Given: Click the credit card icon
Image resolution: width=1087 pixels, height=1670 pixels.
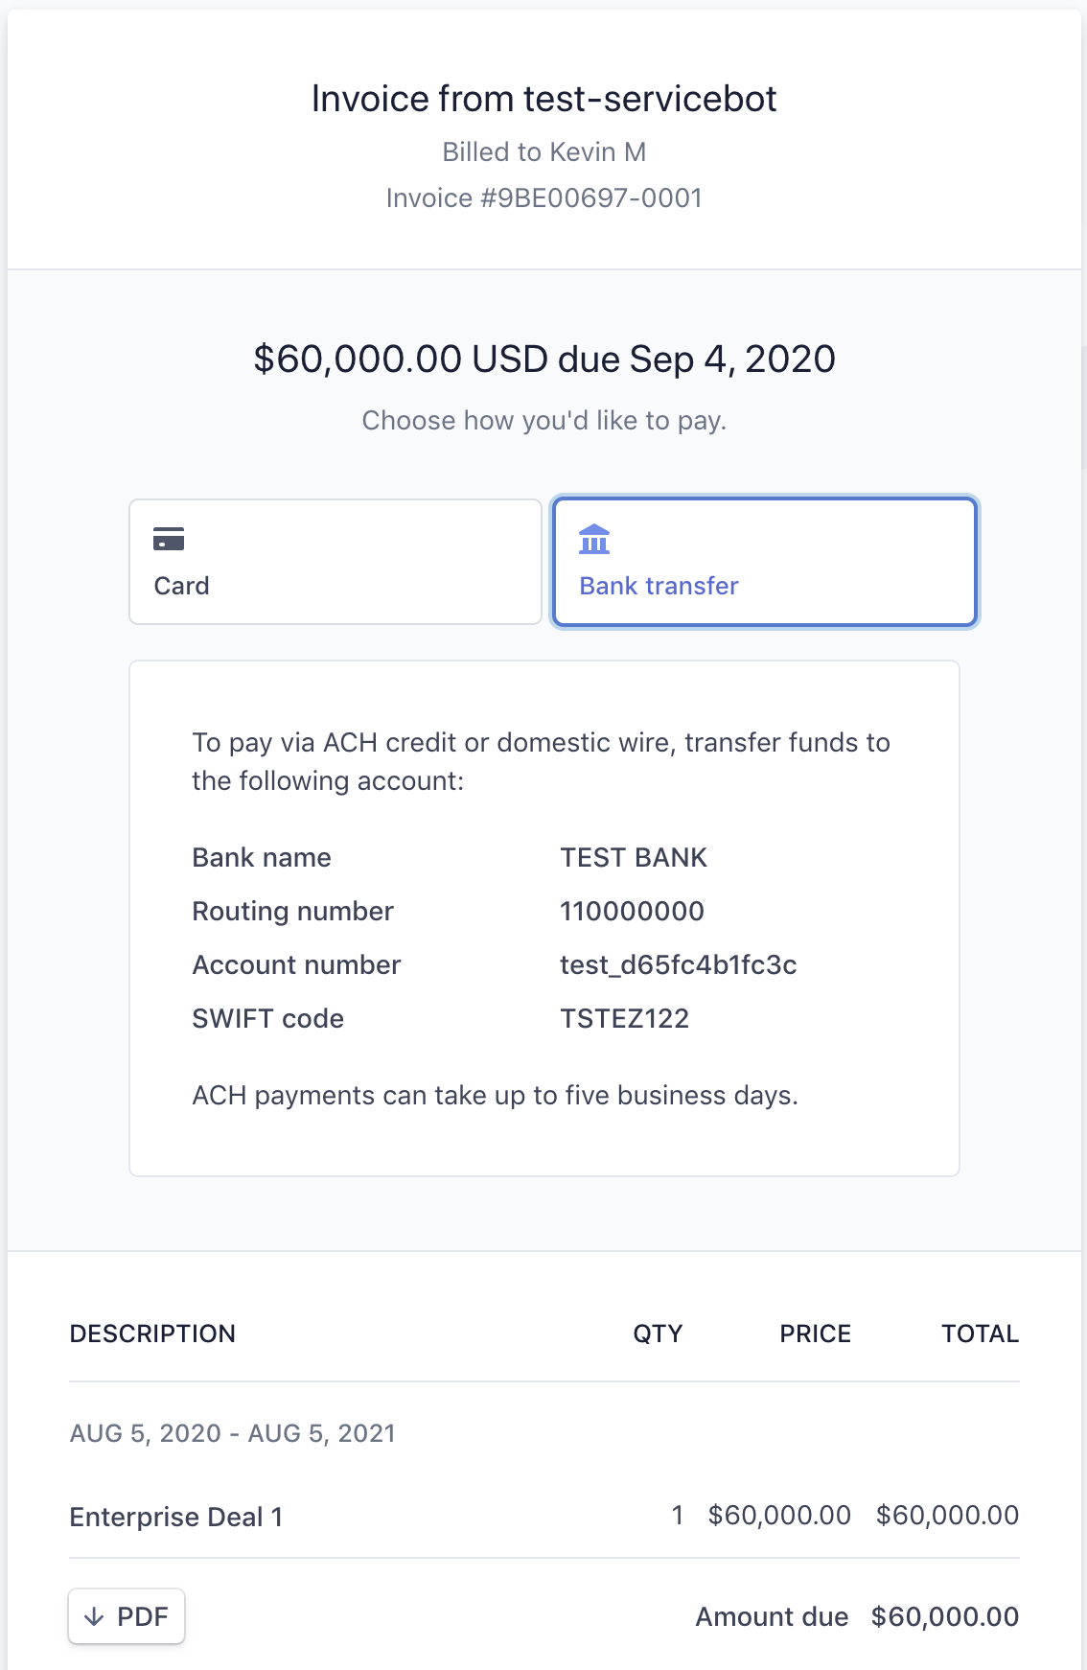Looking at the screenshot, I should pos(169,539).
